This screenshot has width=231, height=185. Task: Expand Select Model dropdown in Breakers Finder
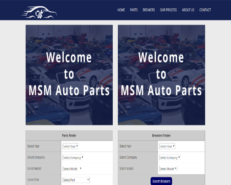pyautogui.click(x=168, y=169)
